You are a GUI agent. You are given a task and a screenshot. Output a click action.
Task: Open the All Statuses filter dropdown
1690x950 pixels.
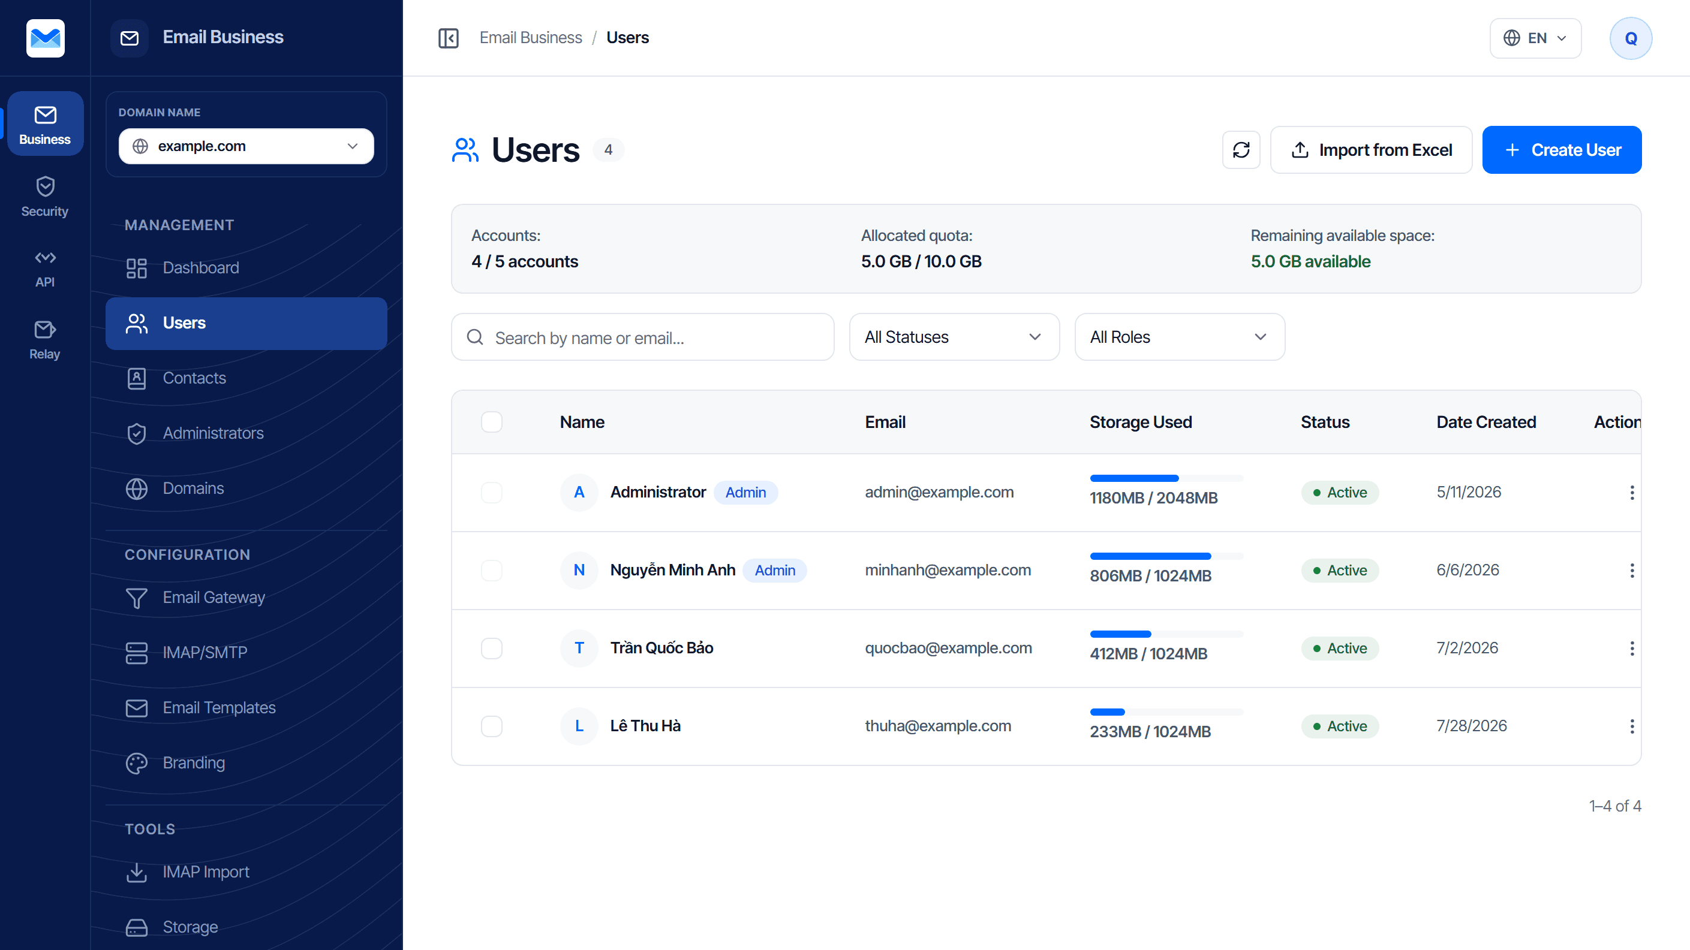pyautogui.click(x=954, y=337)
